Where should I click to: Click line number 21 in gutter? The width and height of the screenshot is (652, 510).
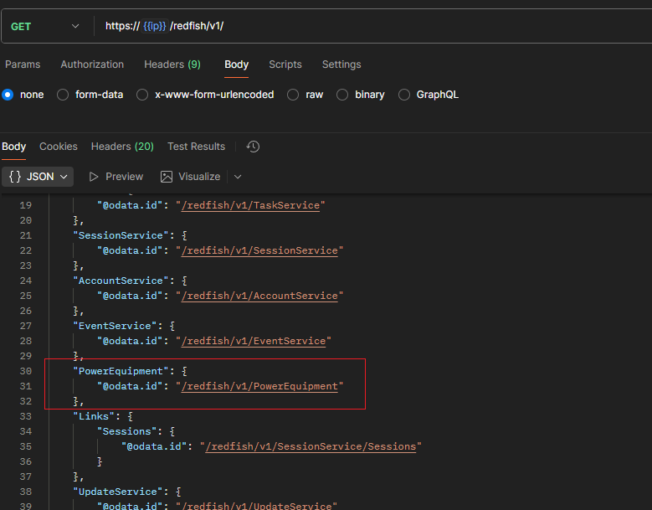26,235
